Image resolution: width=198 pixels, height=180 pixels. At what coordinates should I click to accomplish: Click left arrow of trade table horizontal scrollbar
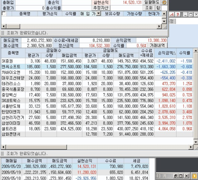(4, 147)
